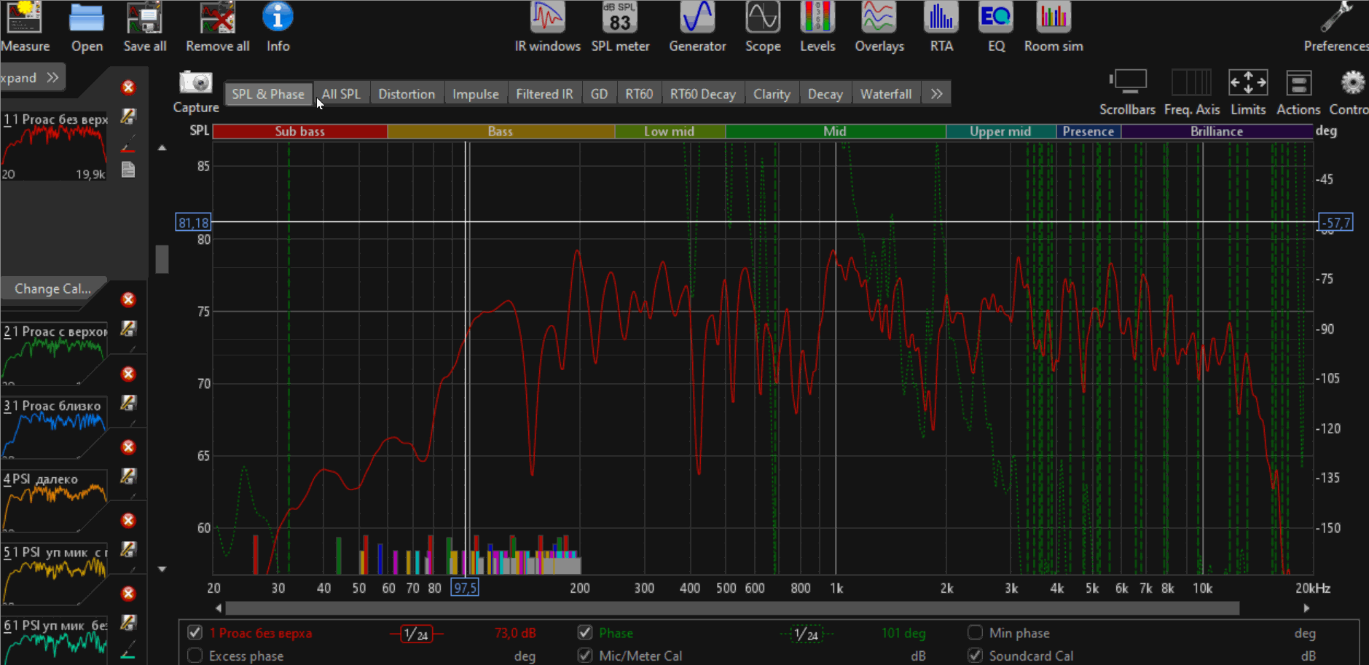Open red 1/24 smoothing selector for SPL trace
Viewport: 1369px width, 665px height.
417,634
